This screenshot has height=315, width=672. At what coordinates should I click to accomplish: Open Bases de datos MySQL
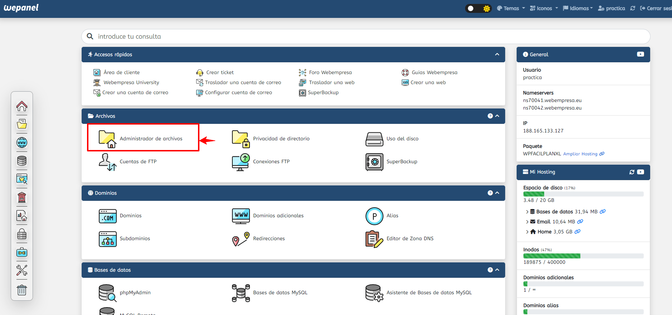pyautogui.click(x=270, y=293)
